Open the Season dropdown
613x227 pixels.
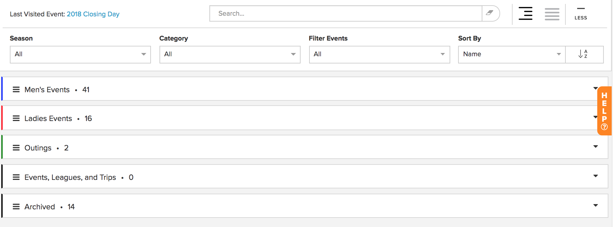80,54
